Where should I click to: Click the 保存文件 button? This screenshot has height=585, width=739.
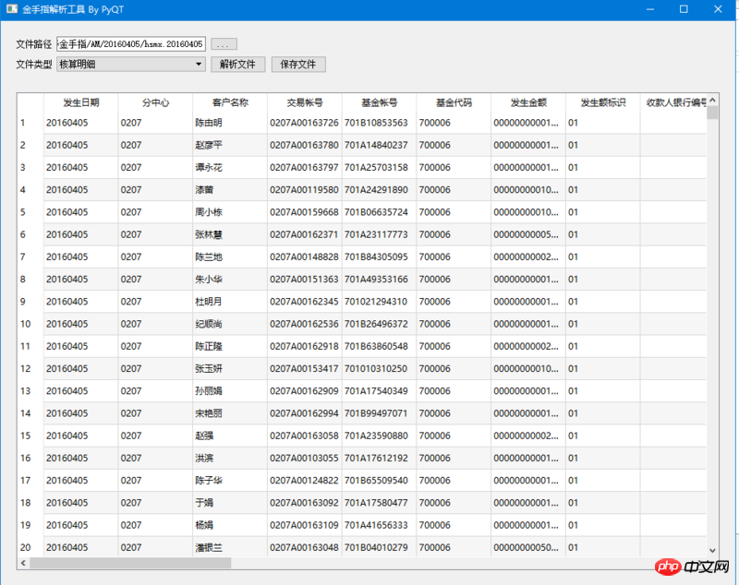point(298,65)
